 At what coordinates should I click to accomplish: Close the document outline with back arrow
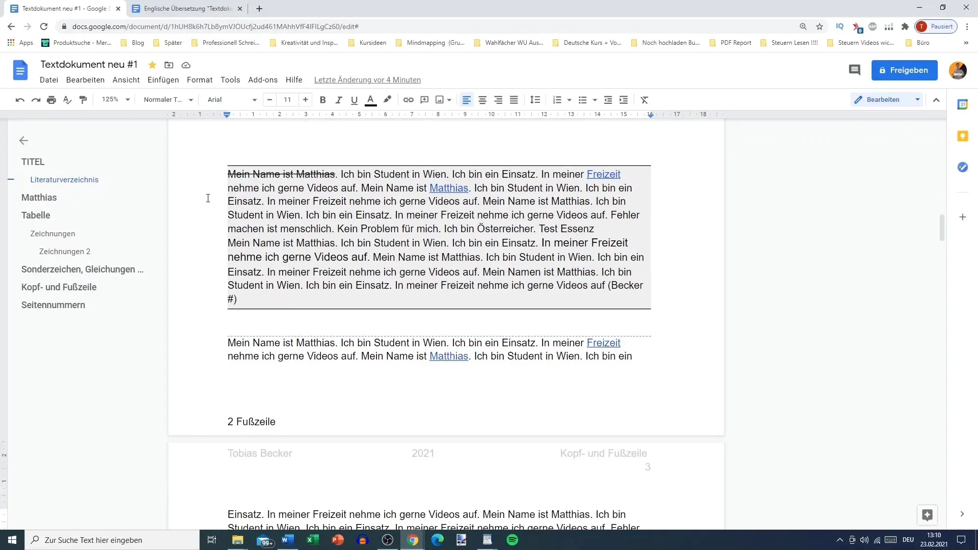coord(23,141)
